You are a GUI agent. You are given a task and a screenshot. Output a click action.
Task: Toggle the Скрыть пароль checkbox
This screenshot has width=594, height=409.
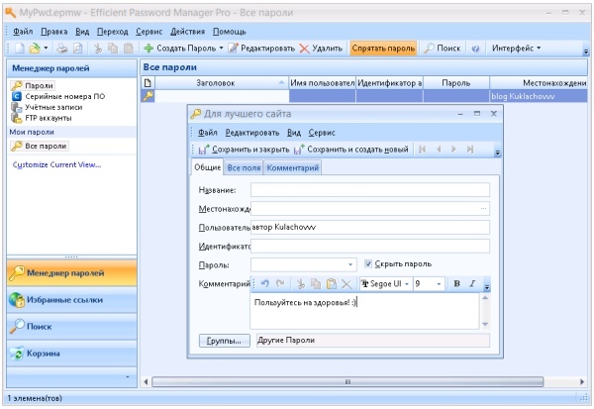(x=369, y=264)
